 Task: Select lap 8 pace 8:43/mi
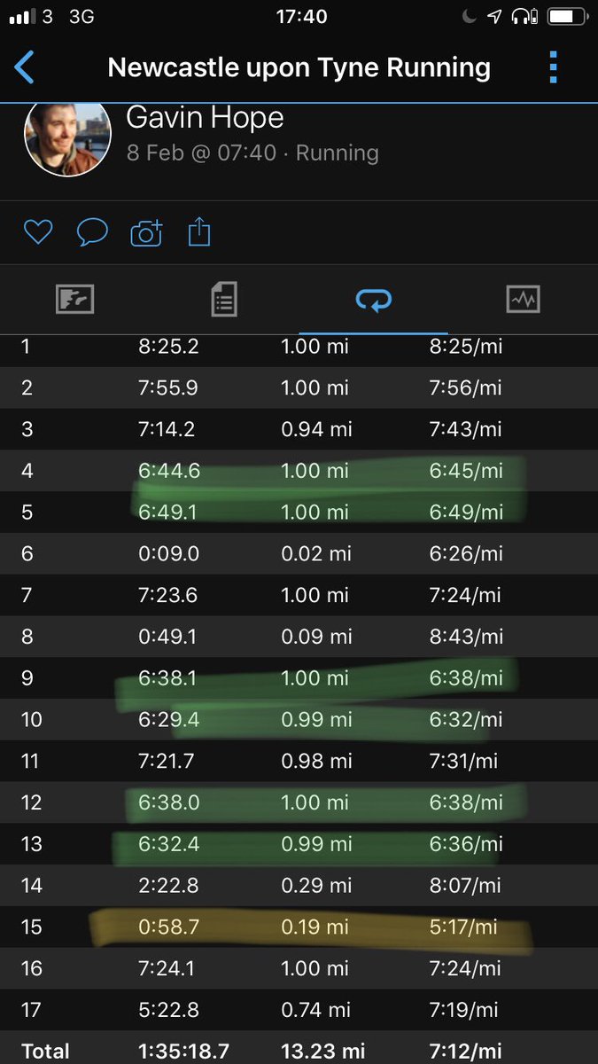pos(466,637)
